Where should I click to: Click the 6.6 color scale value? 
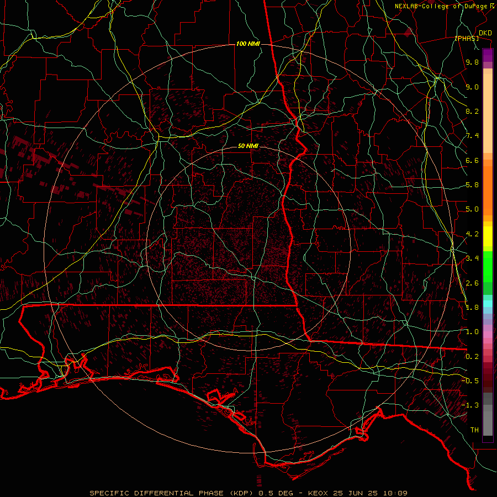472,160
